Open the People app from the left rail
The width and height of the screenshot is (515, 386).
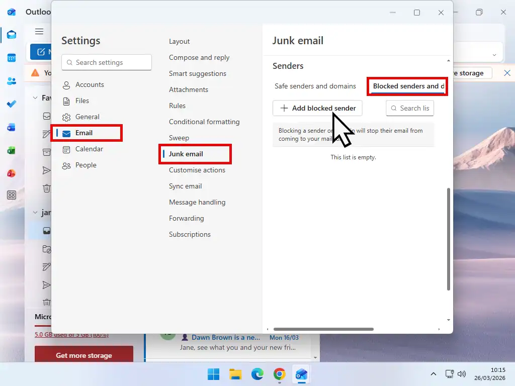click(x=11, y=80)
